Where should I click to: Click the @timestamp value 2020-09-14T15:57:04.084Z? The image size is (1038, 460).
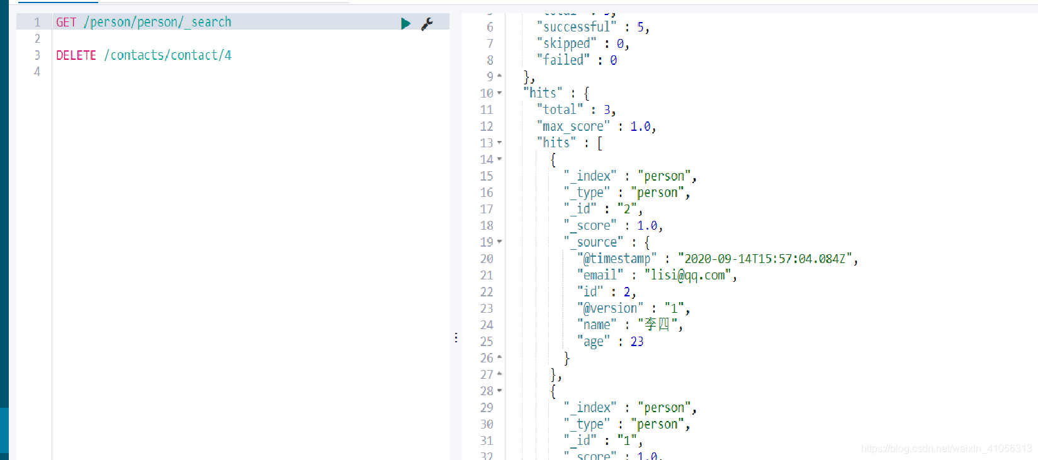click(765, 259)
